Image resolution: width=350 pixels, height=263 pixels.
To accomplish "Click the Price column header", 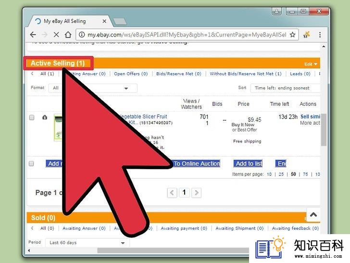I will [244, 104].
